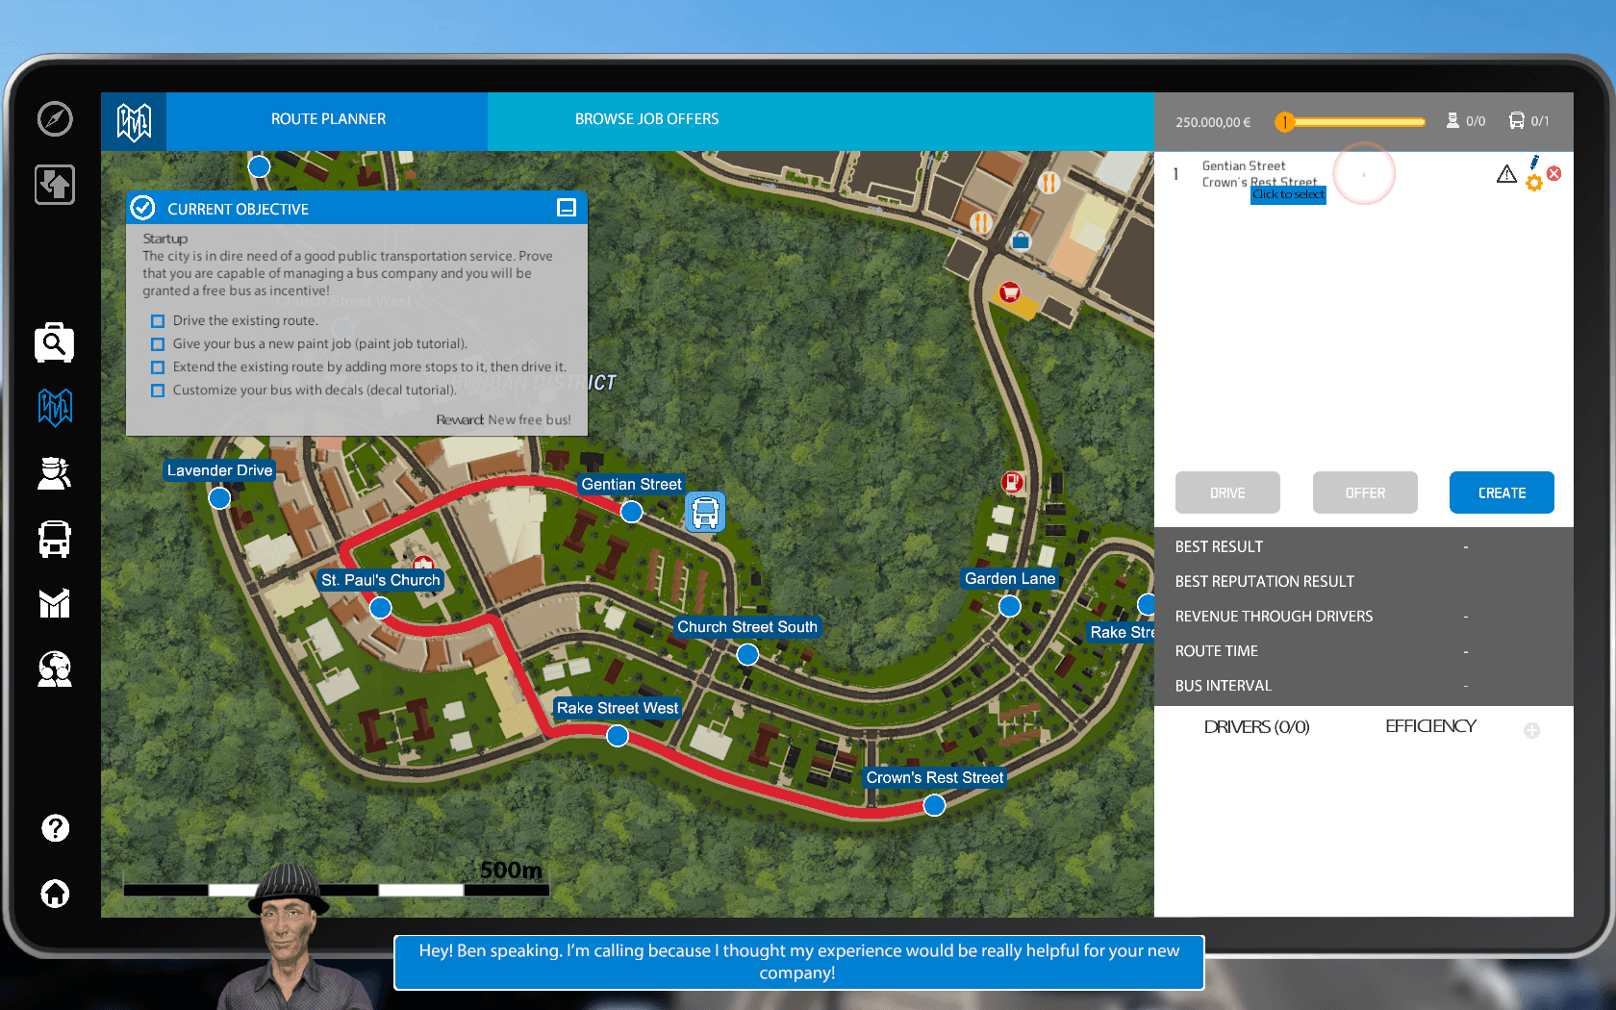
Task: Click the shopping bag icon on the map
Action: click(x=1021, y=240)
